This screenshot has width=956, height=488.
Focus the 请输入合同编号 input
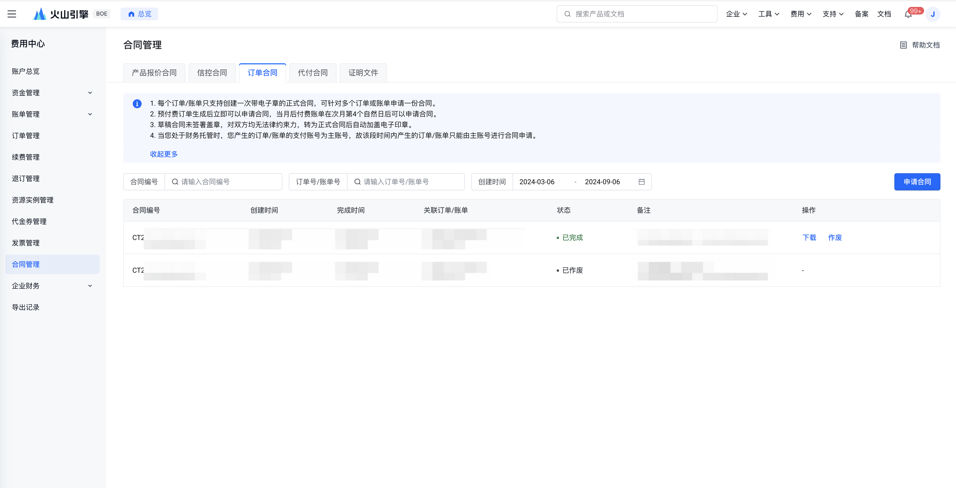pos(223,182)
